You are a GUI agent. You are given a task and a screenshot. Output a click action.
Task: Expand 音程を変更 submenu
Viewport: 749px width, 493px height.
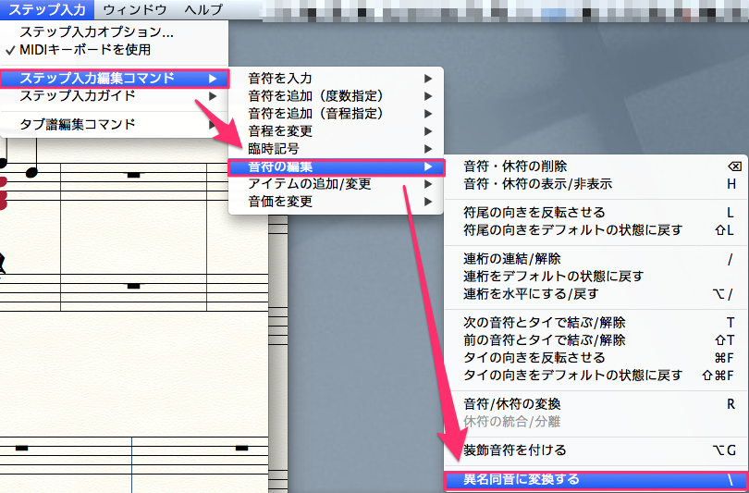(337, 131)
